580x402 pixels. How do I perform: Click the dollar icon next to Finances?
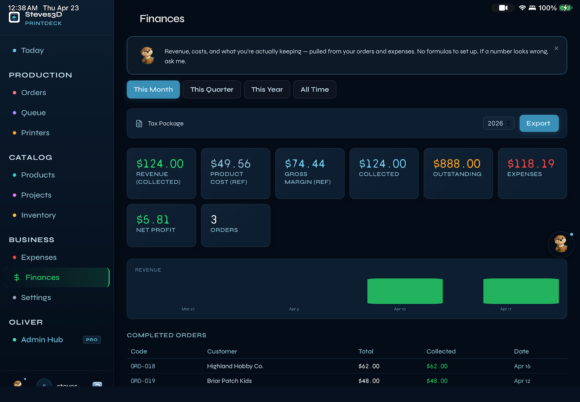point(16,277)
